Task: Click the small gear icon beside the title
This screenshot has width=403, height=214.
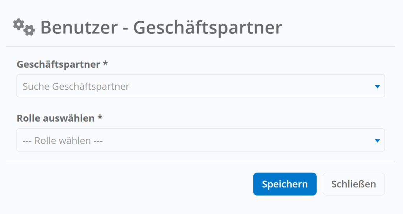Action: [x=29, y=30]
